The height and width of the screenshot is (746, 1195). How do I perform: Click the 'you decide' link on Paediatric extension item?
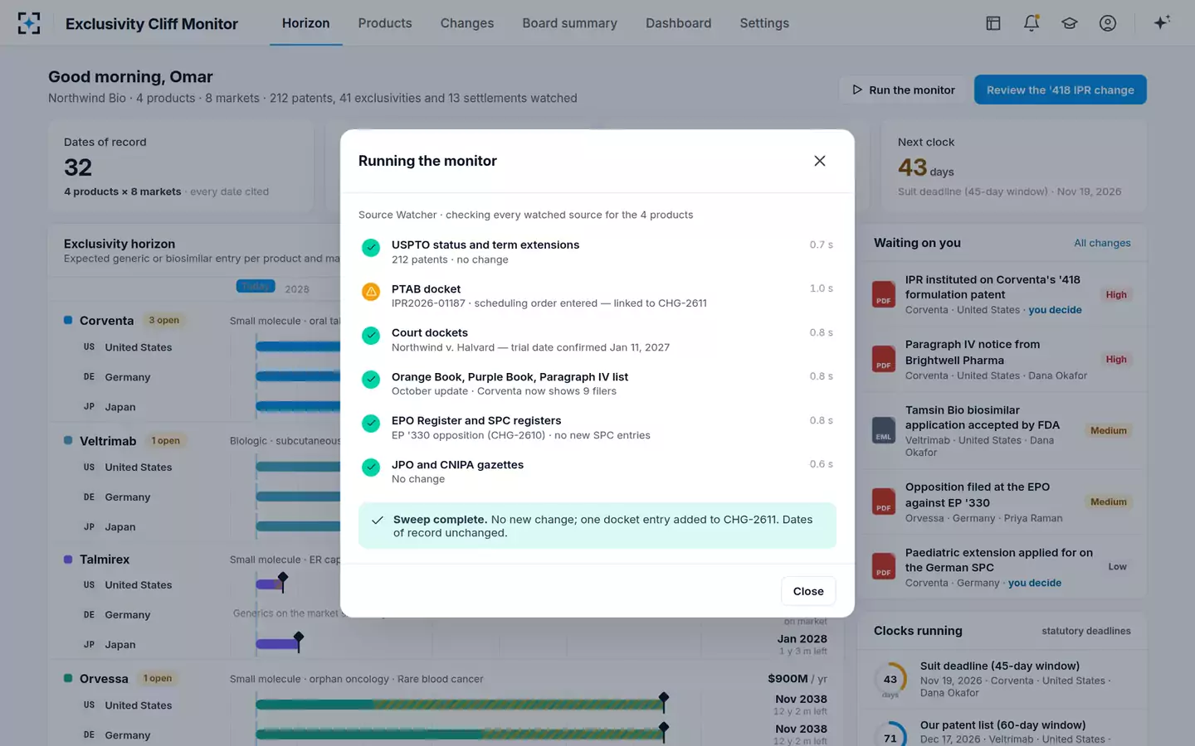pos(1035,584)
